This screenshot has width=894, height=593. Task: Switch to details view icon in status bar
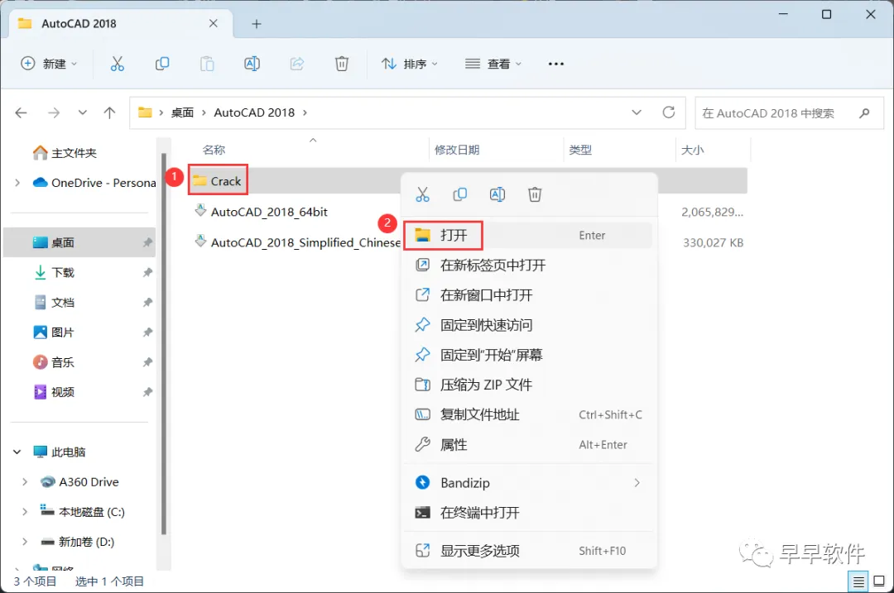point(858,581)
